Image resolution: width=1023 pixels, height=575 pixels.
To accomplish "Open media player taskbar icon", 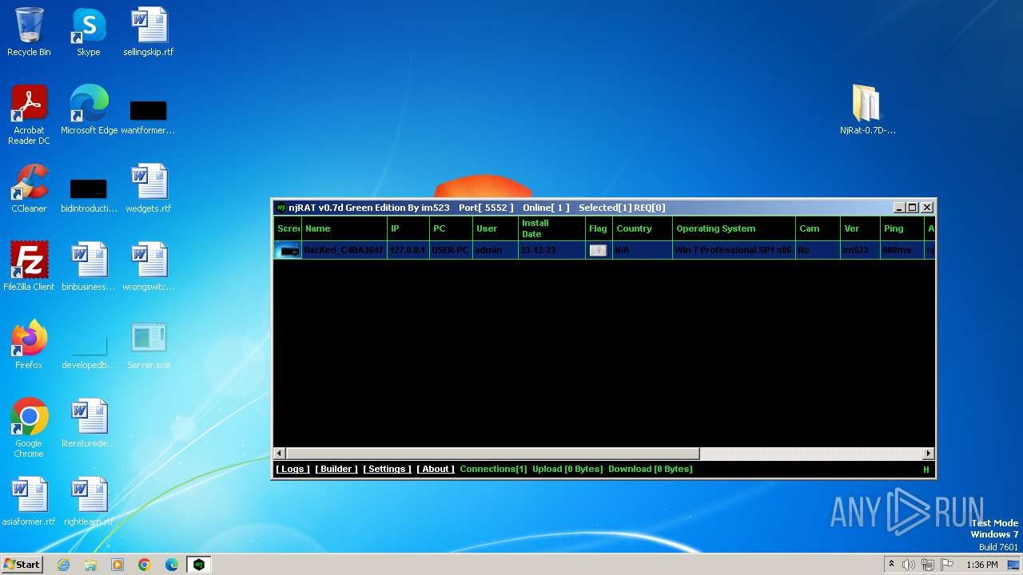I will pos(117,565).
